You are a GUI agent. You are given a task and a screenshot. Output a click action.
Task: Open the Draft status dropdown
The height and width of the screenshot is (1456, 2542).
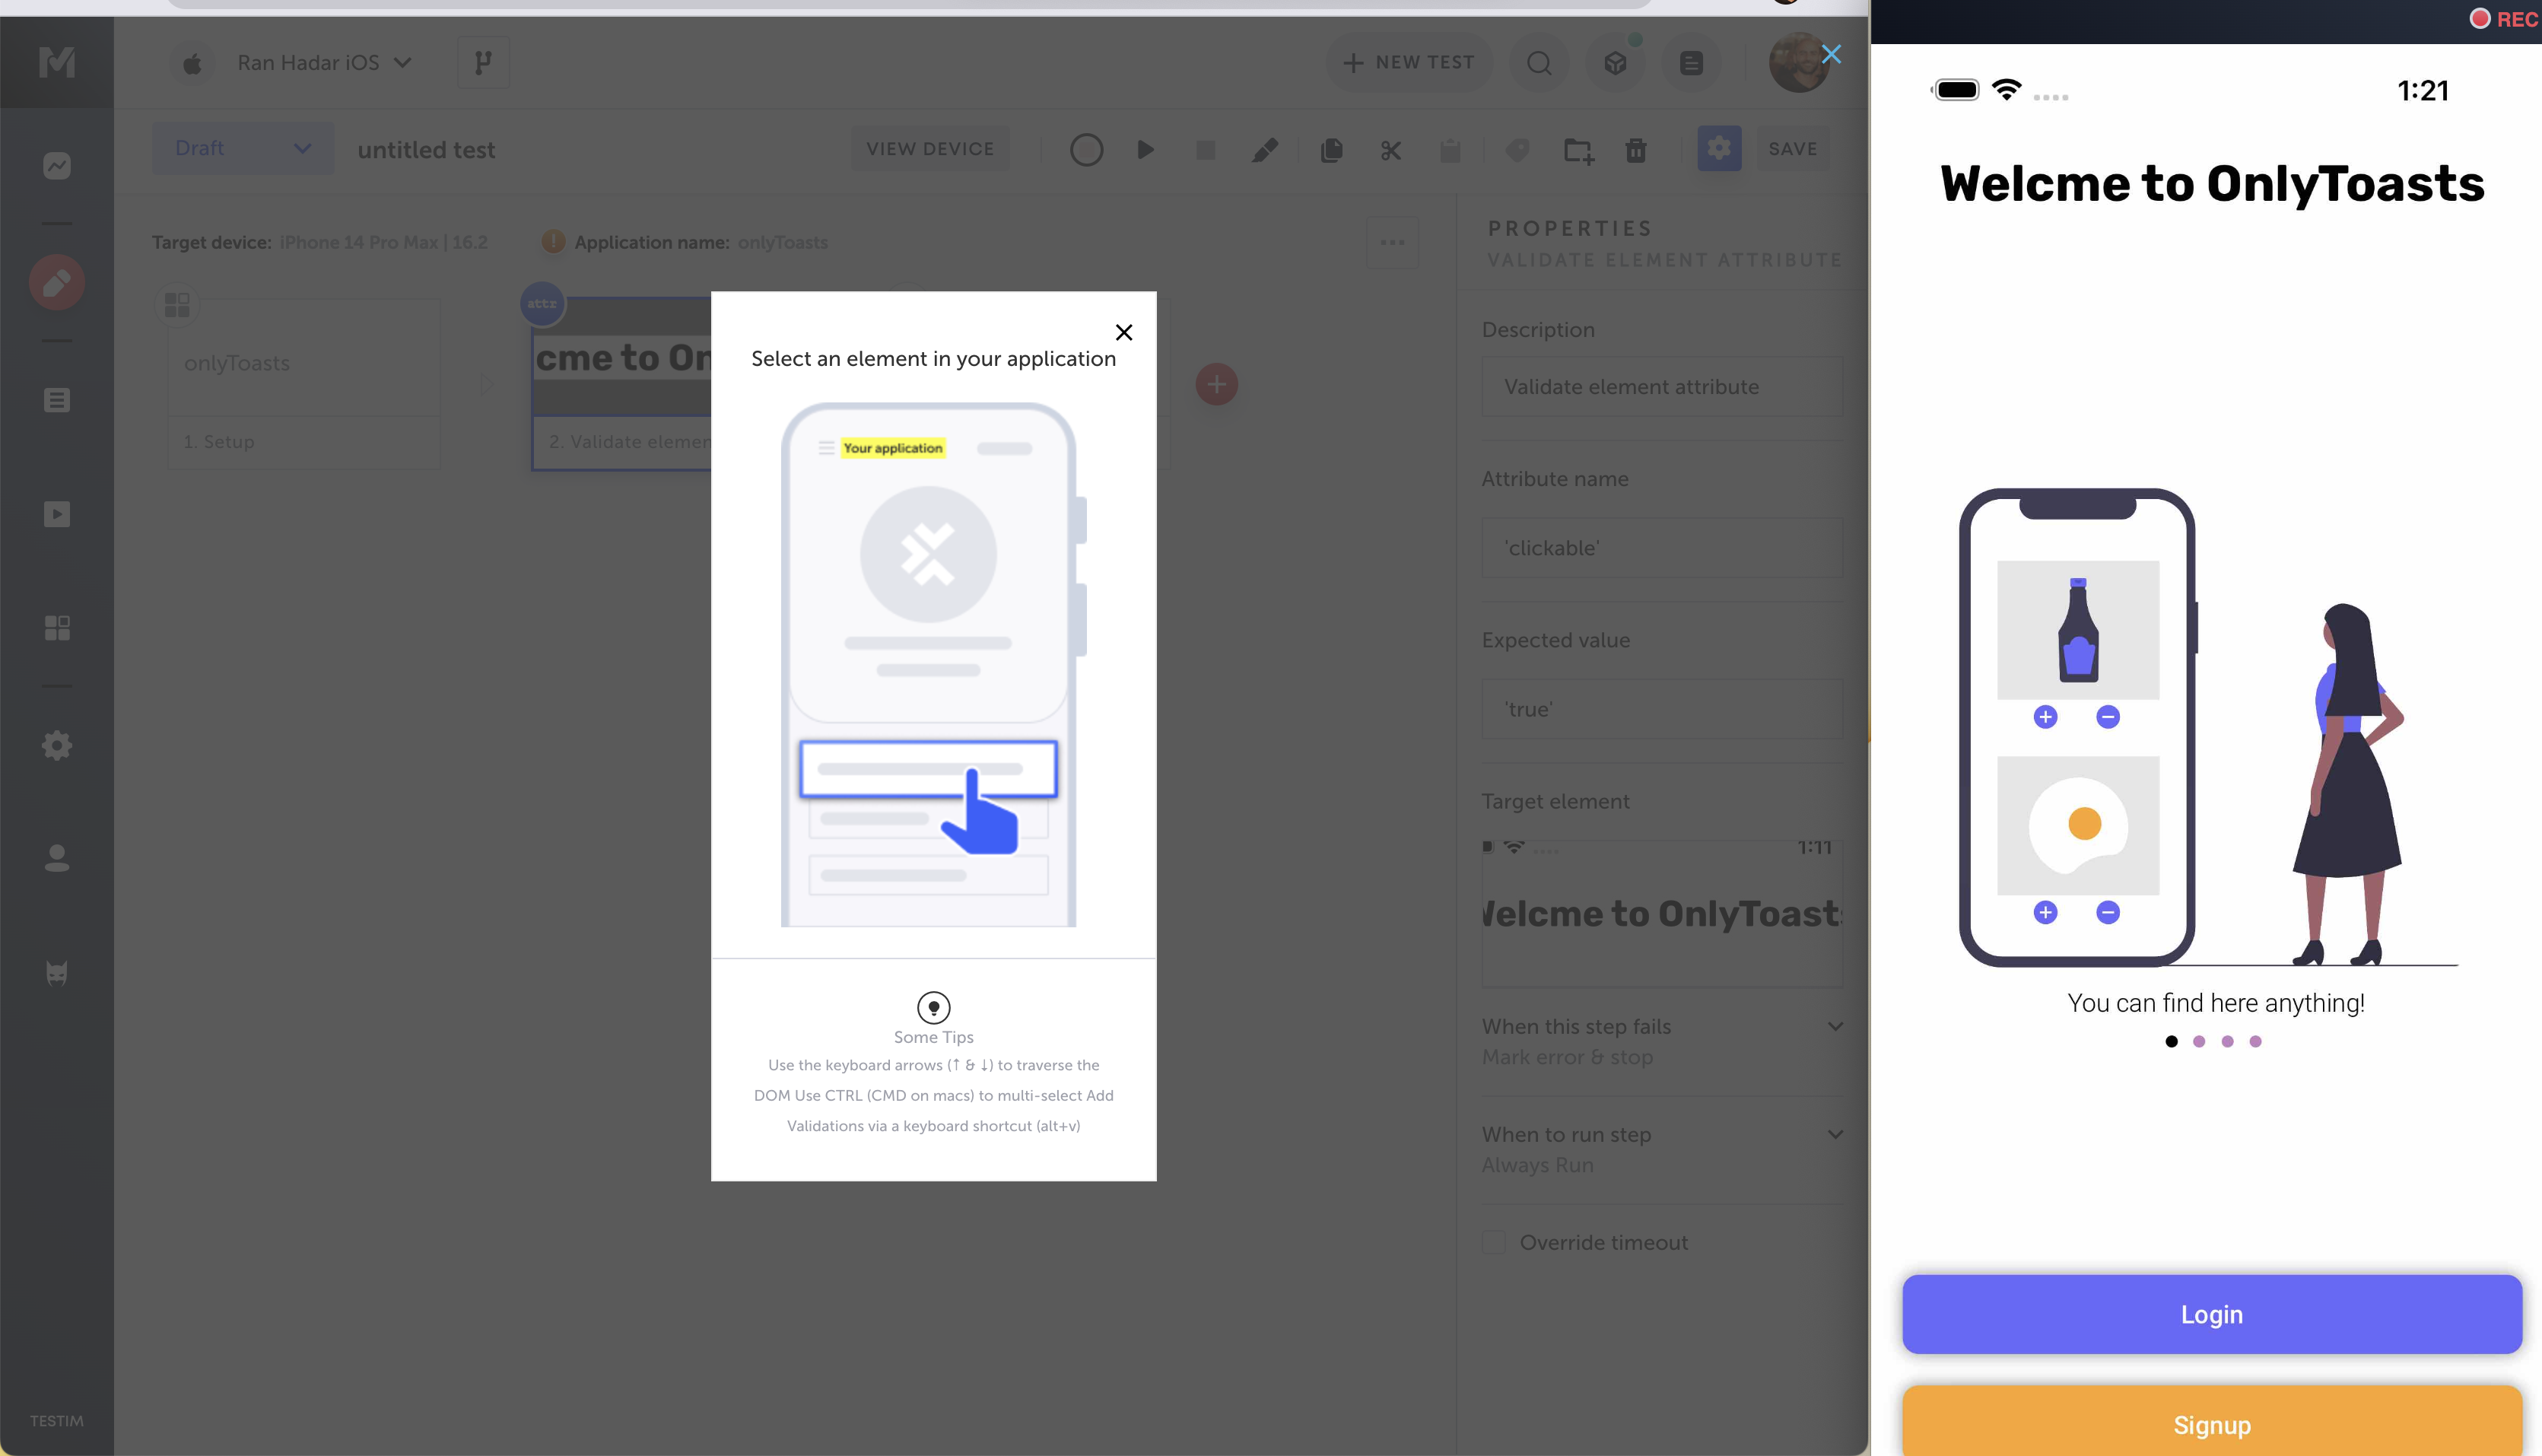243,149
